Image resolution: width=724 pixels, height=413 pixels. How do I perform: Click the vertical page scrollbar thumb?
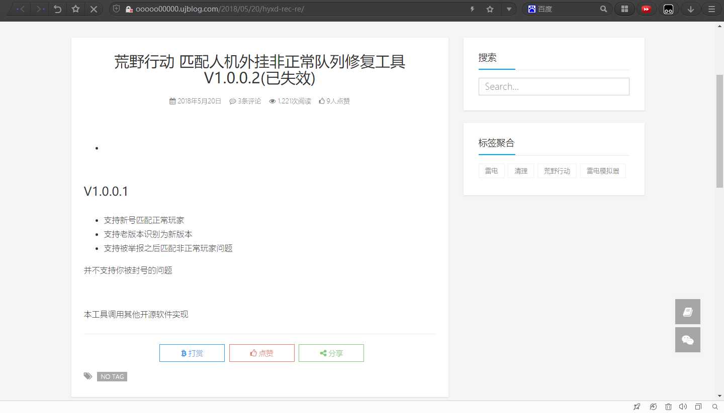click(719, 131)
